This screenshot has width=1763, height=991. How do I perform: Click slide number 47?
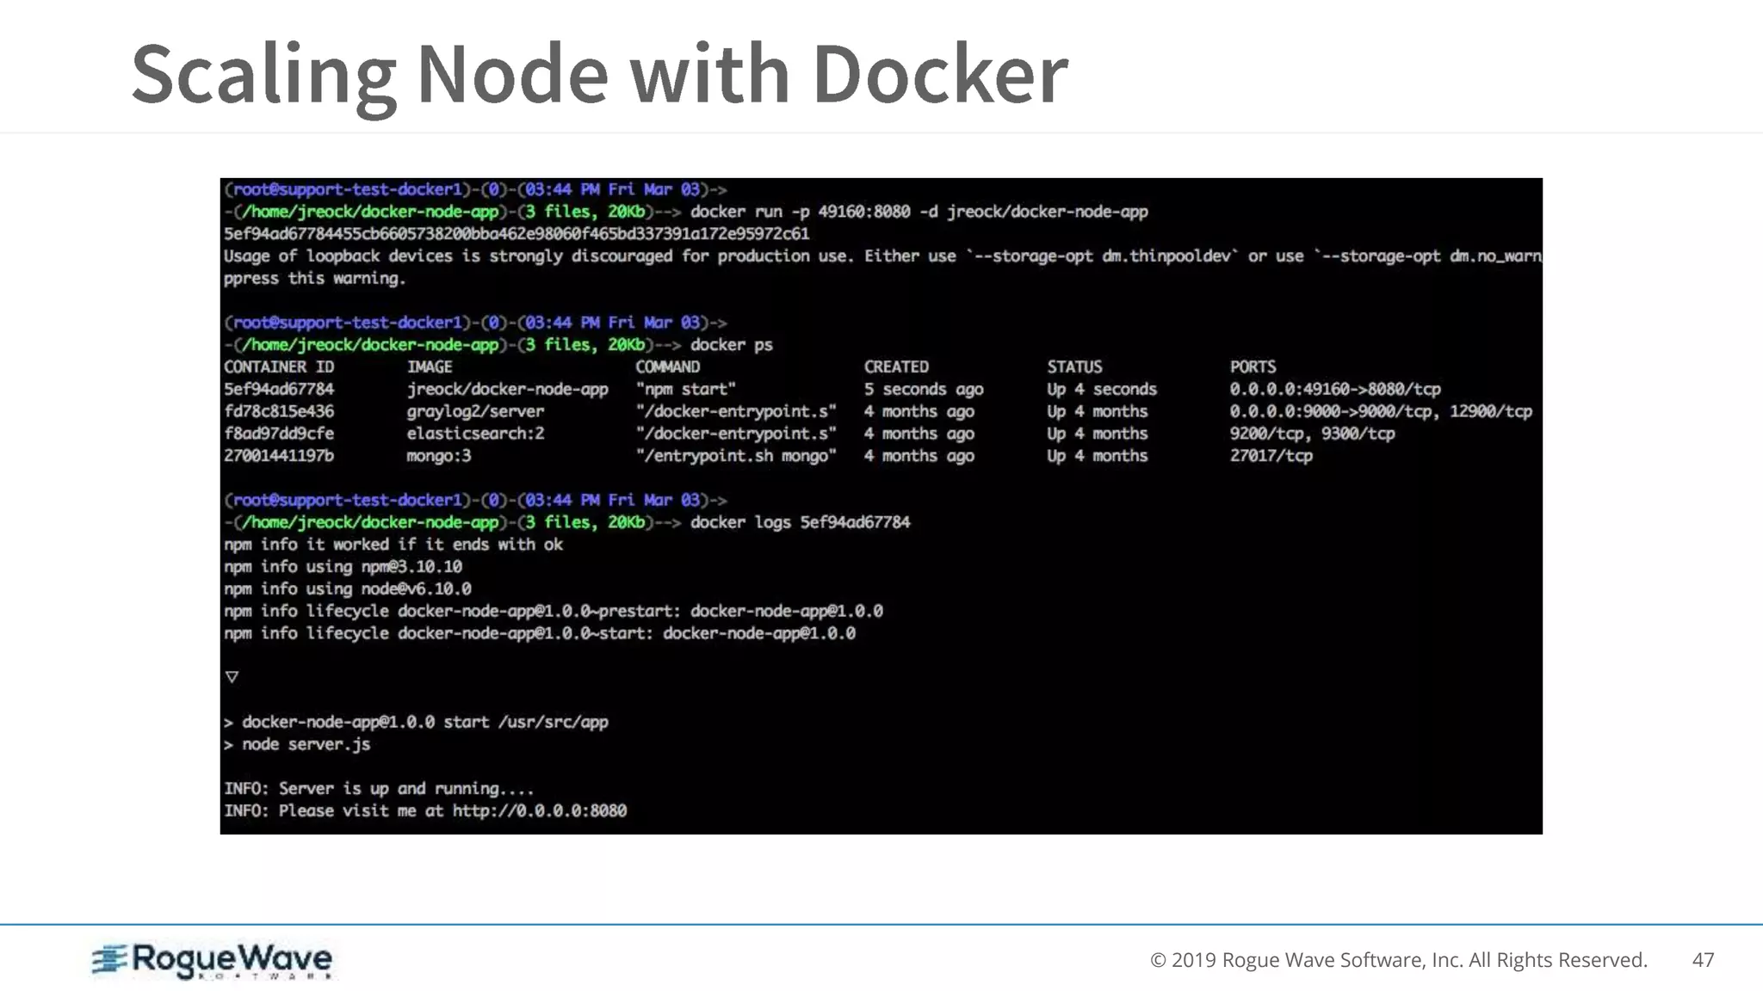(1703, 960)
